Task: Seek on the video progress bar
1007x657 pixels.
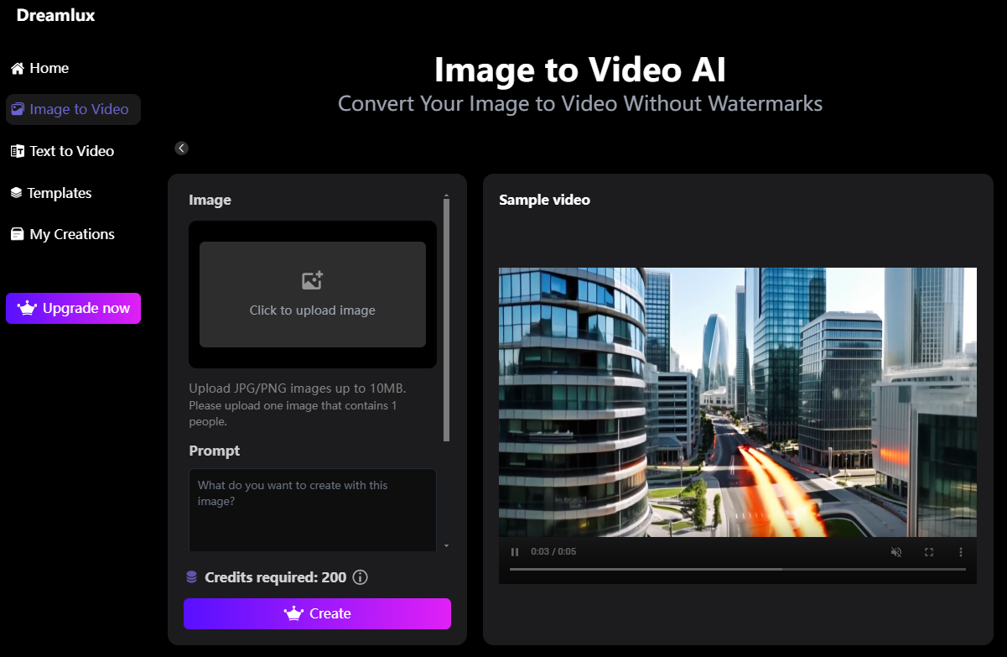Action: (737, 569)
